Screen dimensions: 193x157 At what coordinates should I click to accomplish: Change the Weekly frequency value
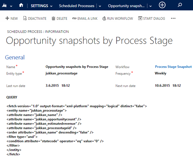161,73
